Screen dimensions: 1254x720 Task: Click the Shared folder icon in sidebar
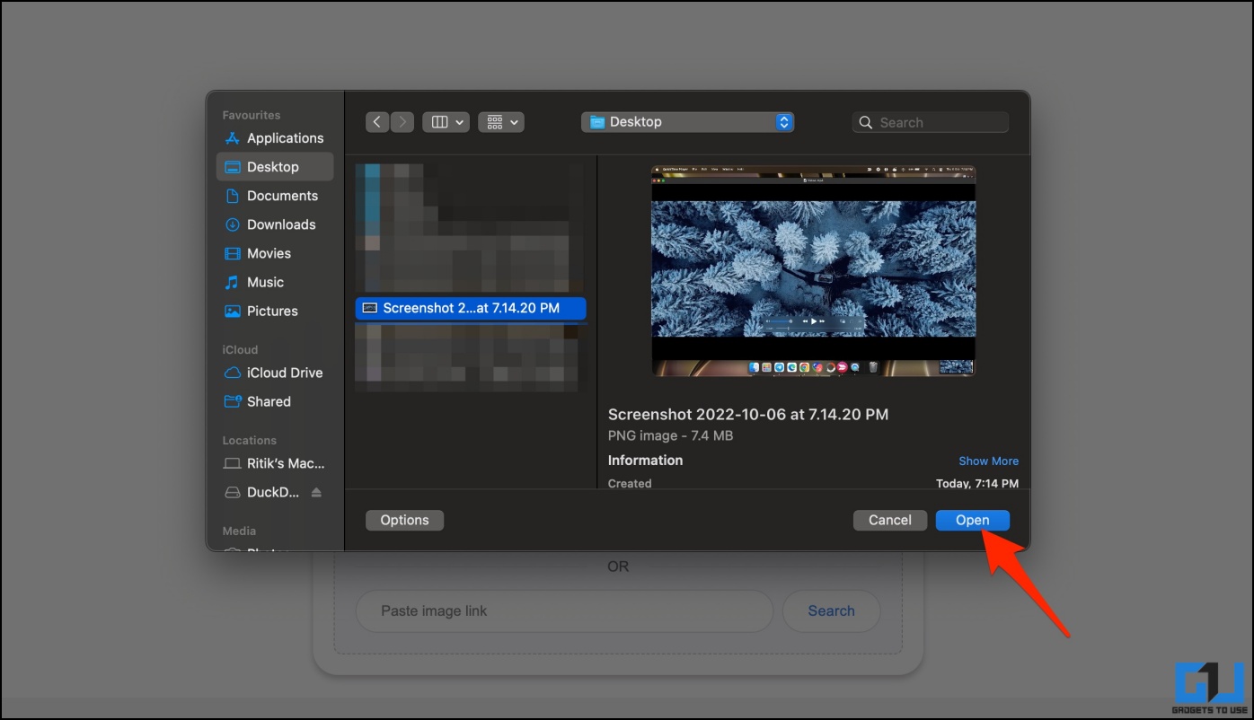coord(233,401)
